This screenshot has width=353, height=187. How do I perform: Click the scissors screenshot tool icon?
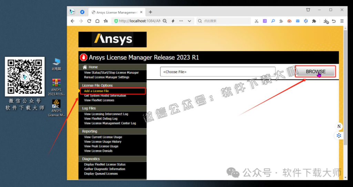tap(256, 21)
